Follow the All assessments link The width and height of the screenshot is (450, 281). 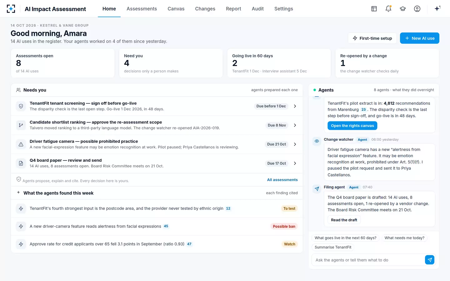coord(282,180)
